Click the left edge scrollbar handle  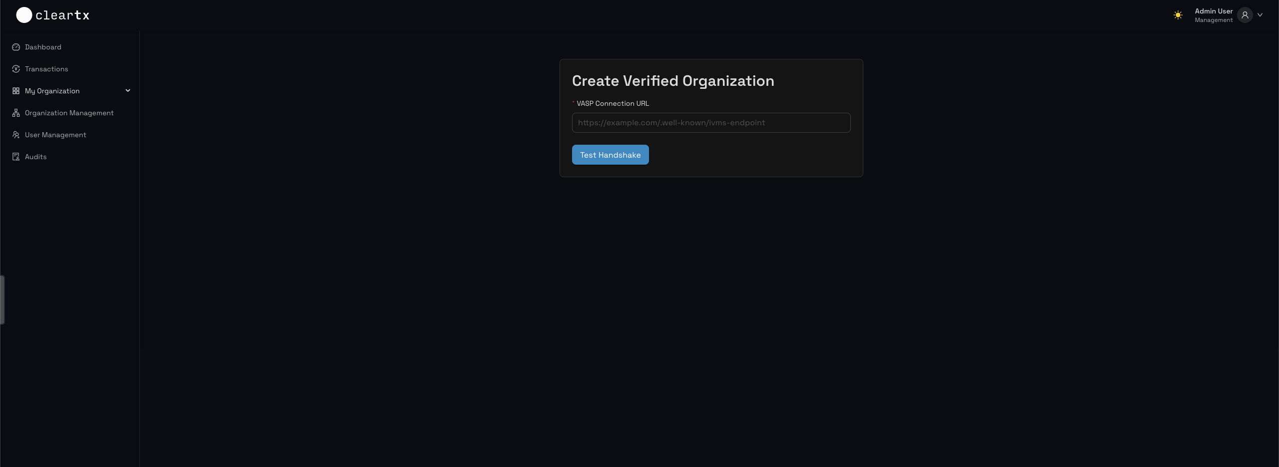coord(2,299)
